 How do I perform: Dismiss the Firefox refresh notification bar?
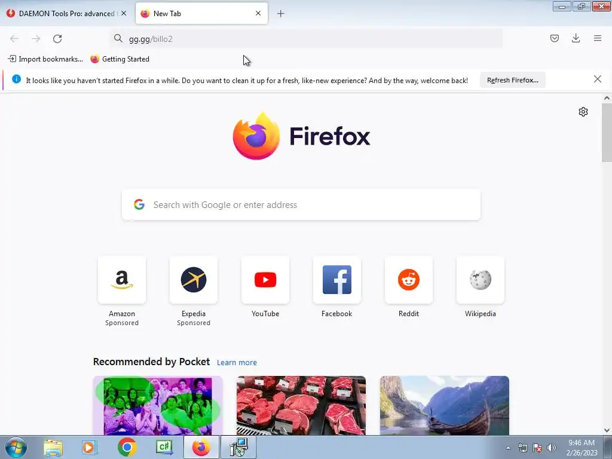[x=597, y=79]
